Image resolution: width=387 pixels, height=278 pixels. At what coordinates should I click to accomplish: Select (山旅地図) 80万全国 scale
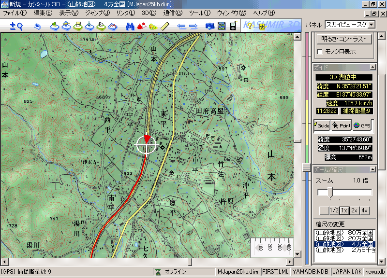click(344, 233)
